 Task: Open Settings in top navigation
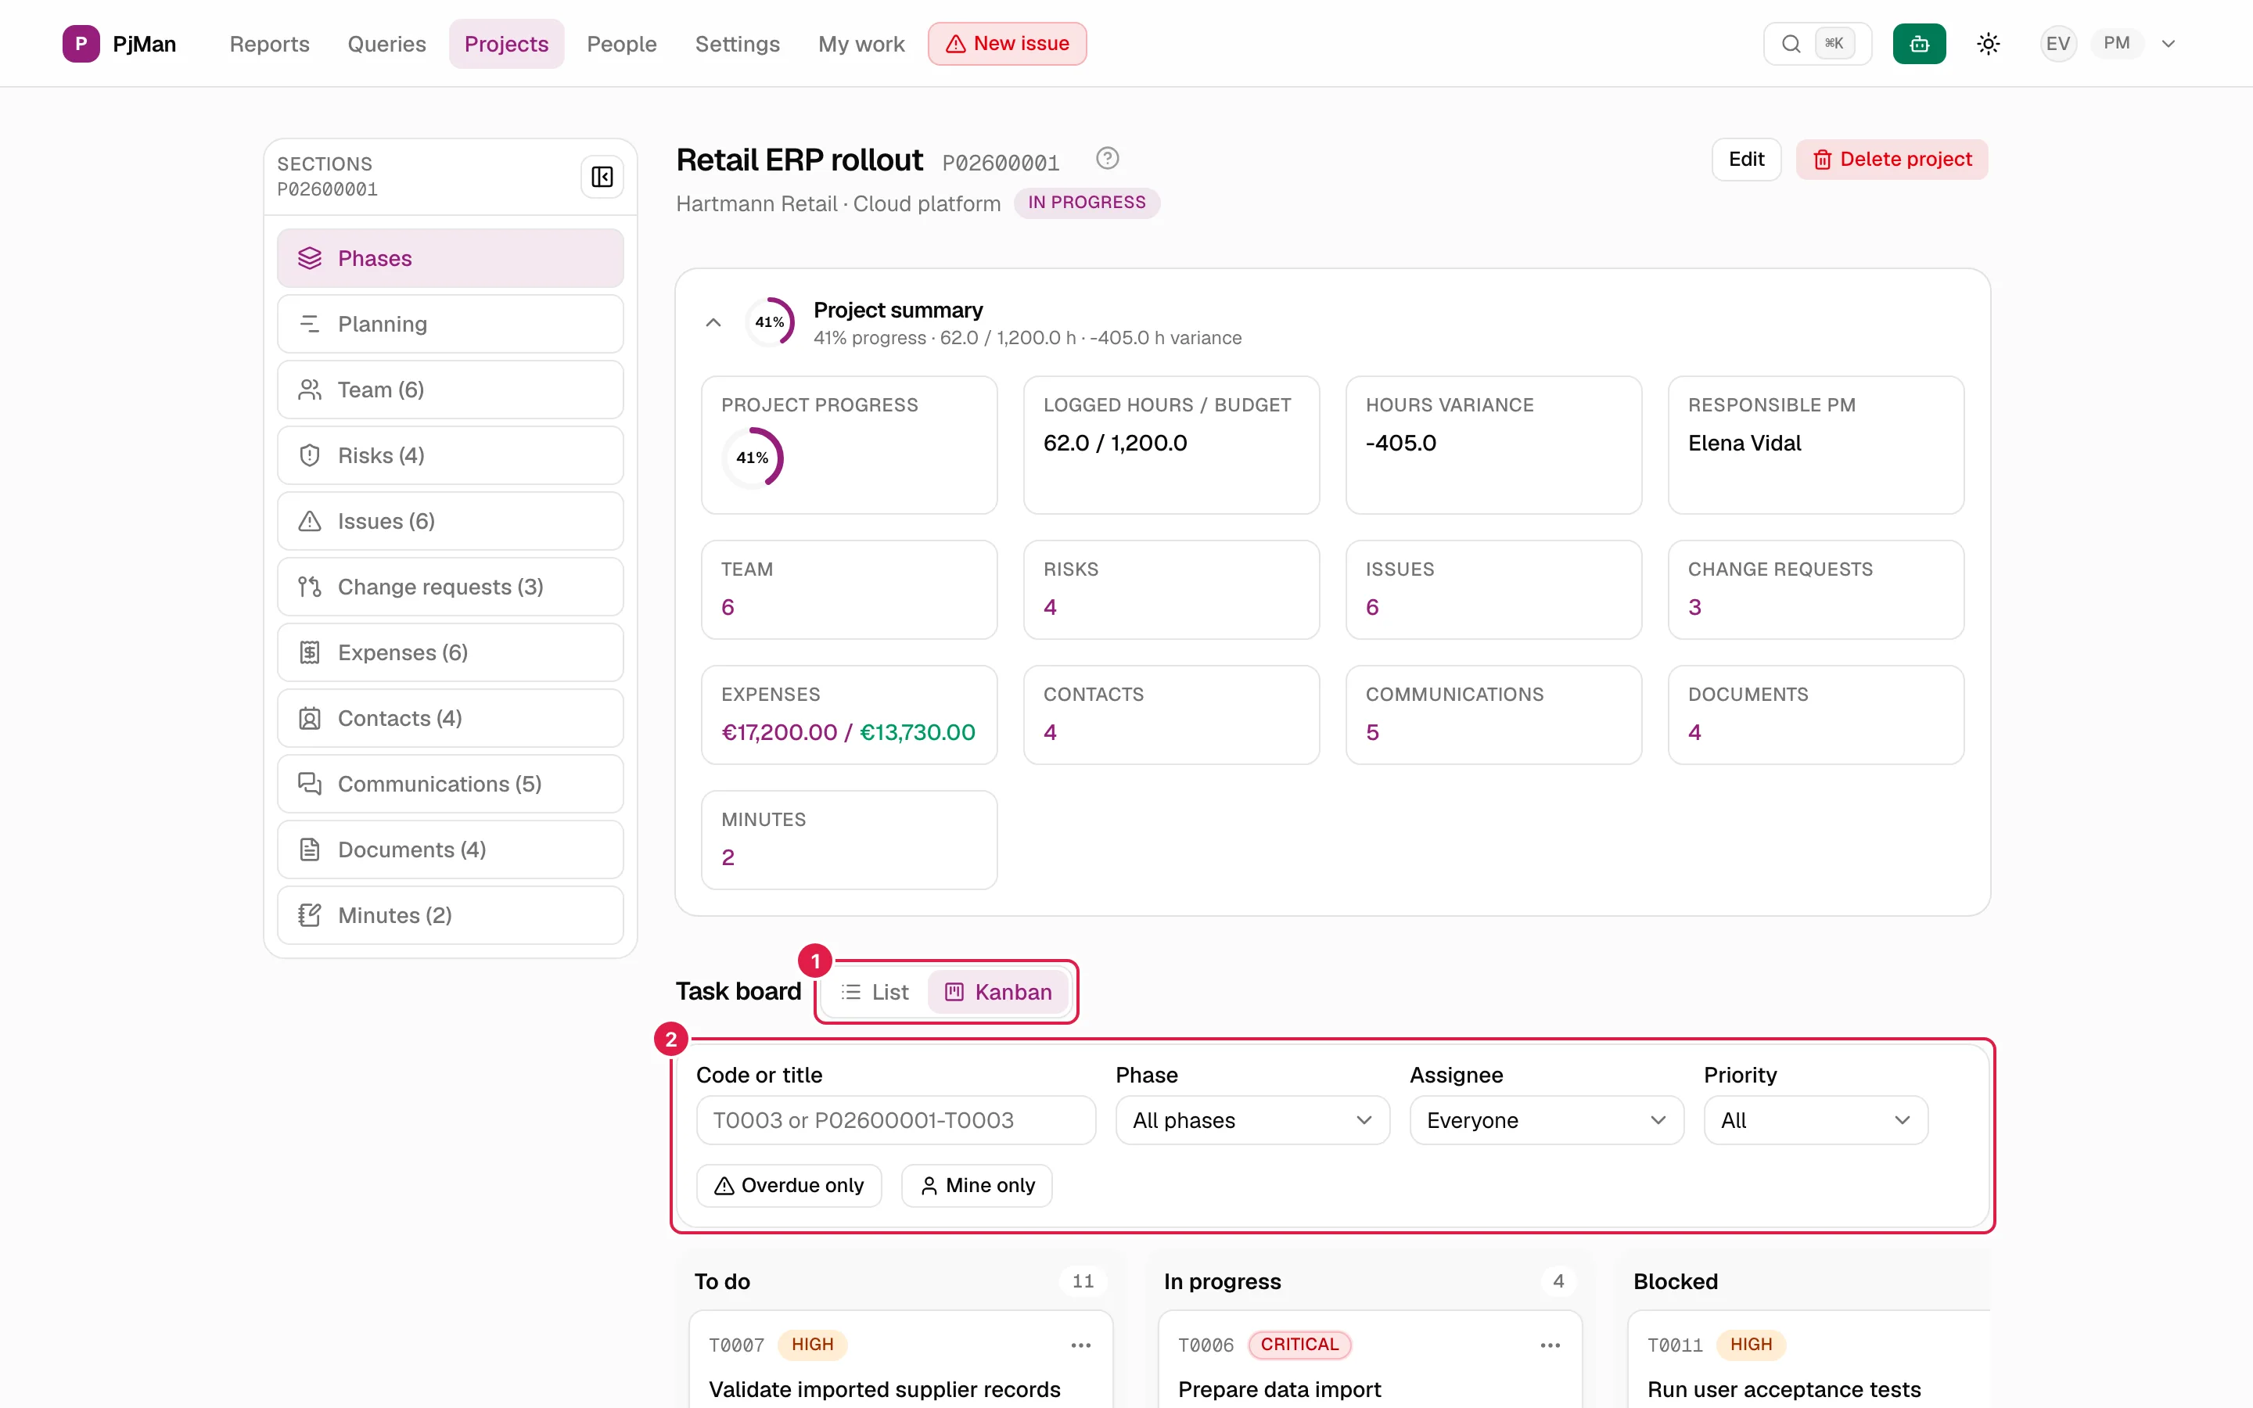(x=738, y=44)
